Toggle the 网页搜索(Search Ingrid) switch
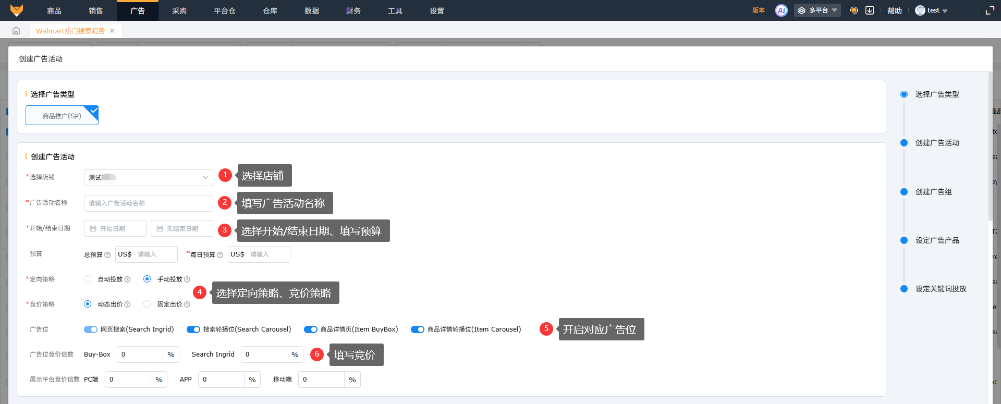Viewport: 1001px width, 404px height. 91,329
